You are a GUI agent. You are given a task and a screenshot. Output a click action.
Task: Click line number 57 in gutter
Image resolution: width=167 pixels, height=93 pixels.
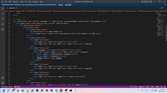(9, 58)
